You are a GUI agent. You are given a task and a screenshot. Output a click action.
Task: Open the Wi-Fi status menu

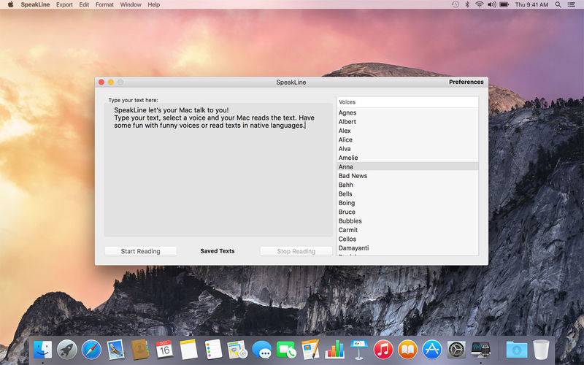pos(480,4)
